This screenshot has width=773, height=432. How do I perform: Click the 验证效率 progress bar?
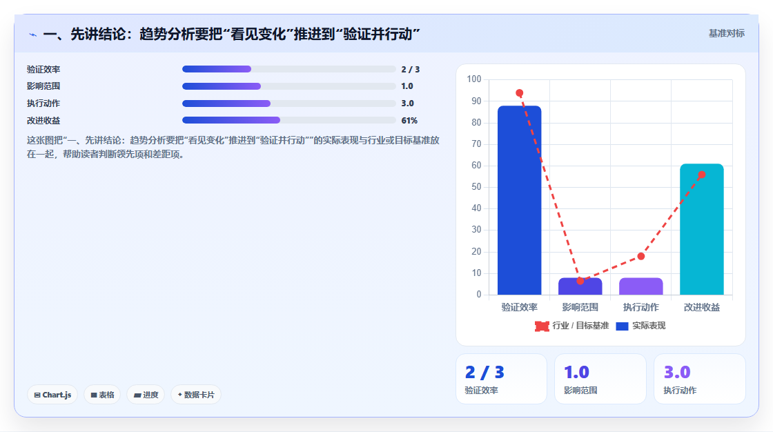(289, 69)
